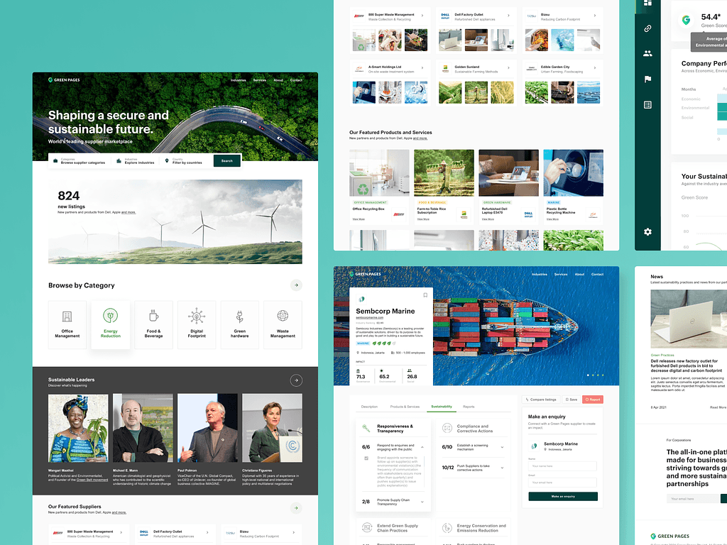Viewport: 727px width, 545px height.
Task: Bookmark the Sembcorp Marine profile card
Action: tap(425, 295)
